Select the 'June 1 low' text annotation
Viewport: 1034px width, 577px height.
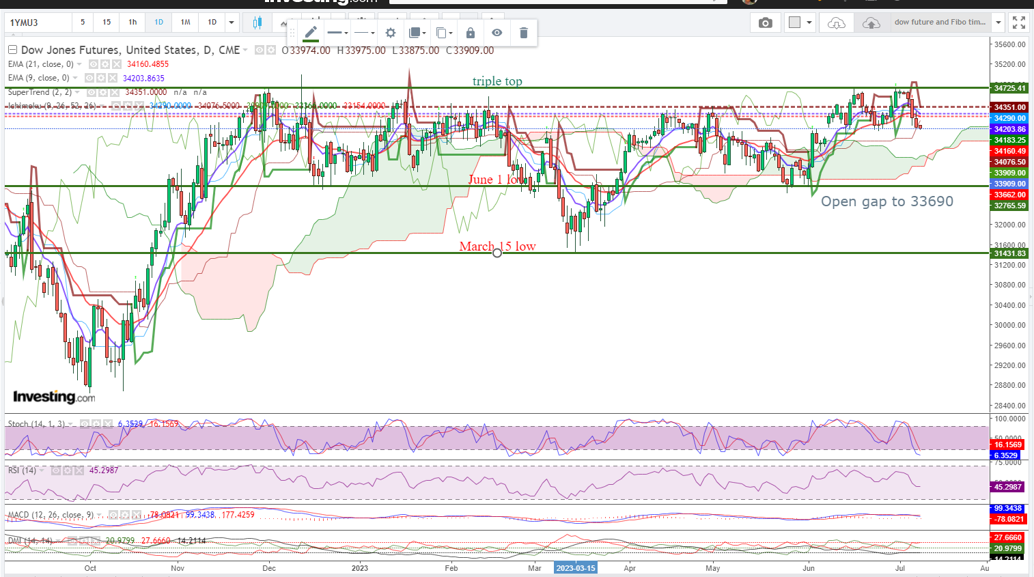pos(497,180)
